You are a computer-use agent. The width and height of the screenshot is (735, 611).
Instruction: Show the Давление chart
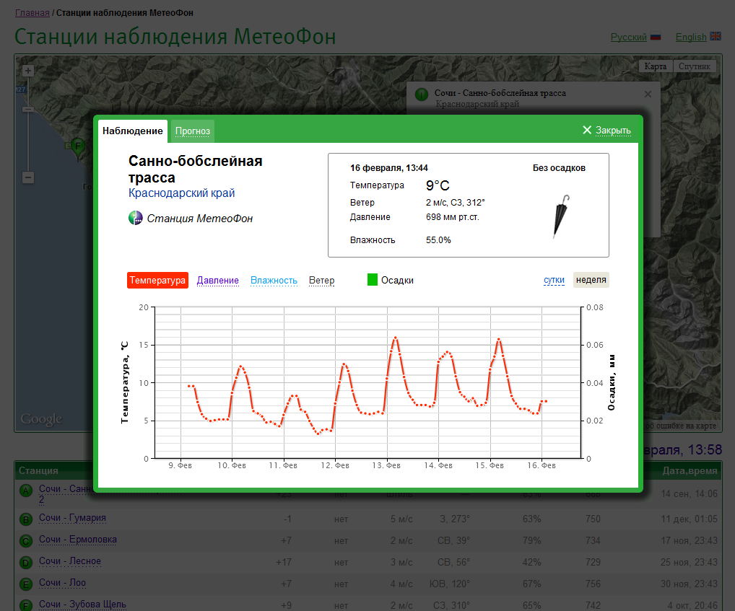(x=217, y=280)
